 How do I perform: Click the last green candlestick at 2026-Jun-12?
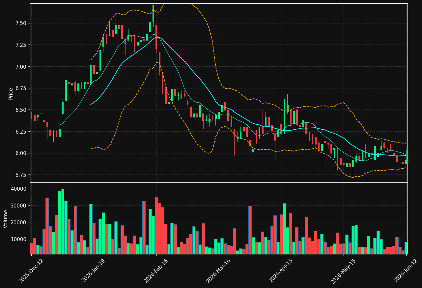[406, 162]
